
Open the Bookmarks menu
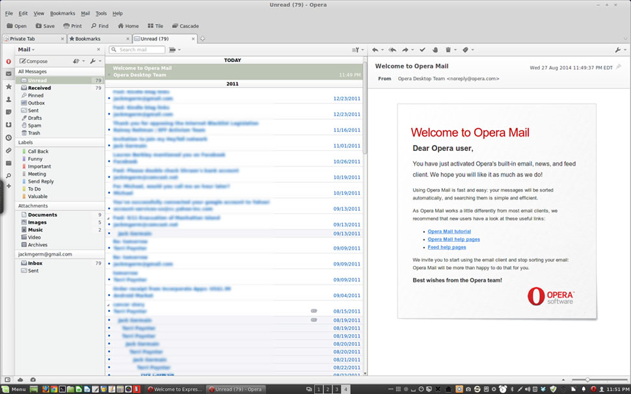click(x=62, y=13)
